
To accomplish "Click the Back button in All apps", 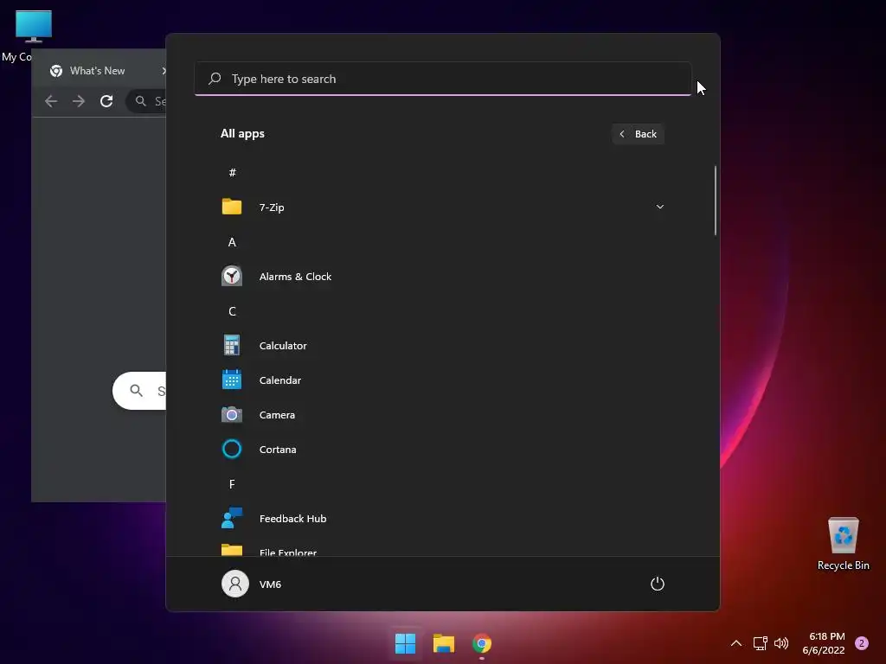I will [x=638, y=134].
